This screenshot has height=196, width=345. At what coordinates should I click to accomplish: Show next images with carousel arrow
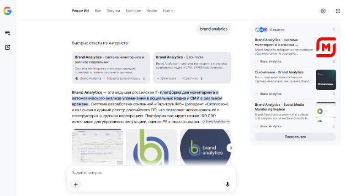point(231,148)
